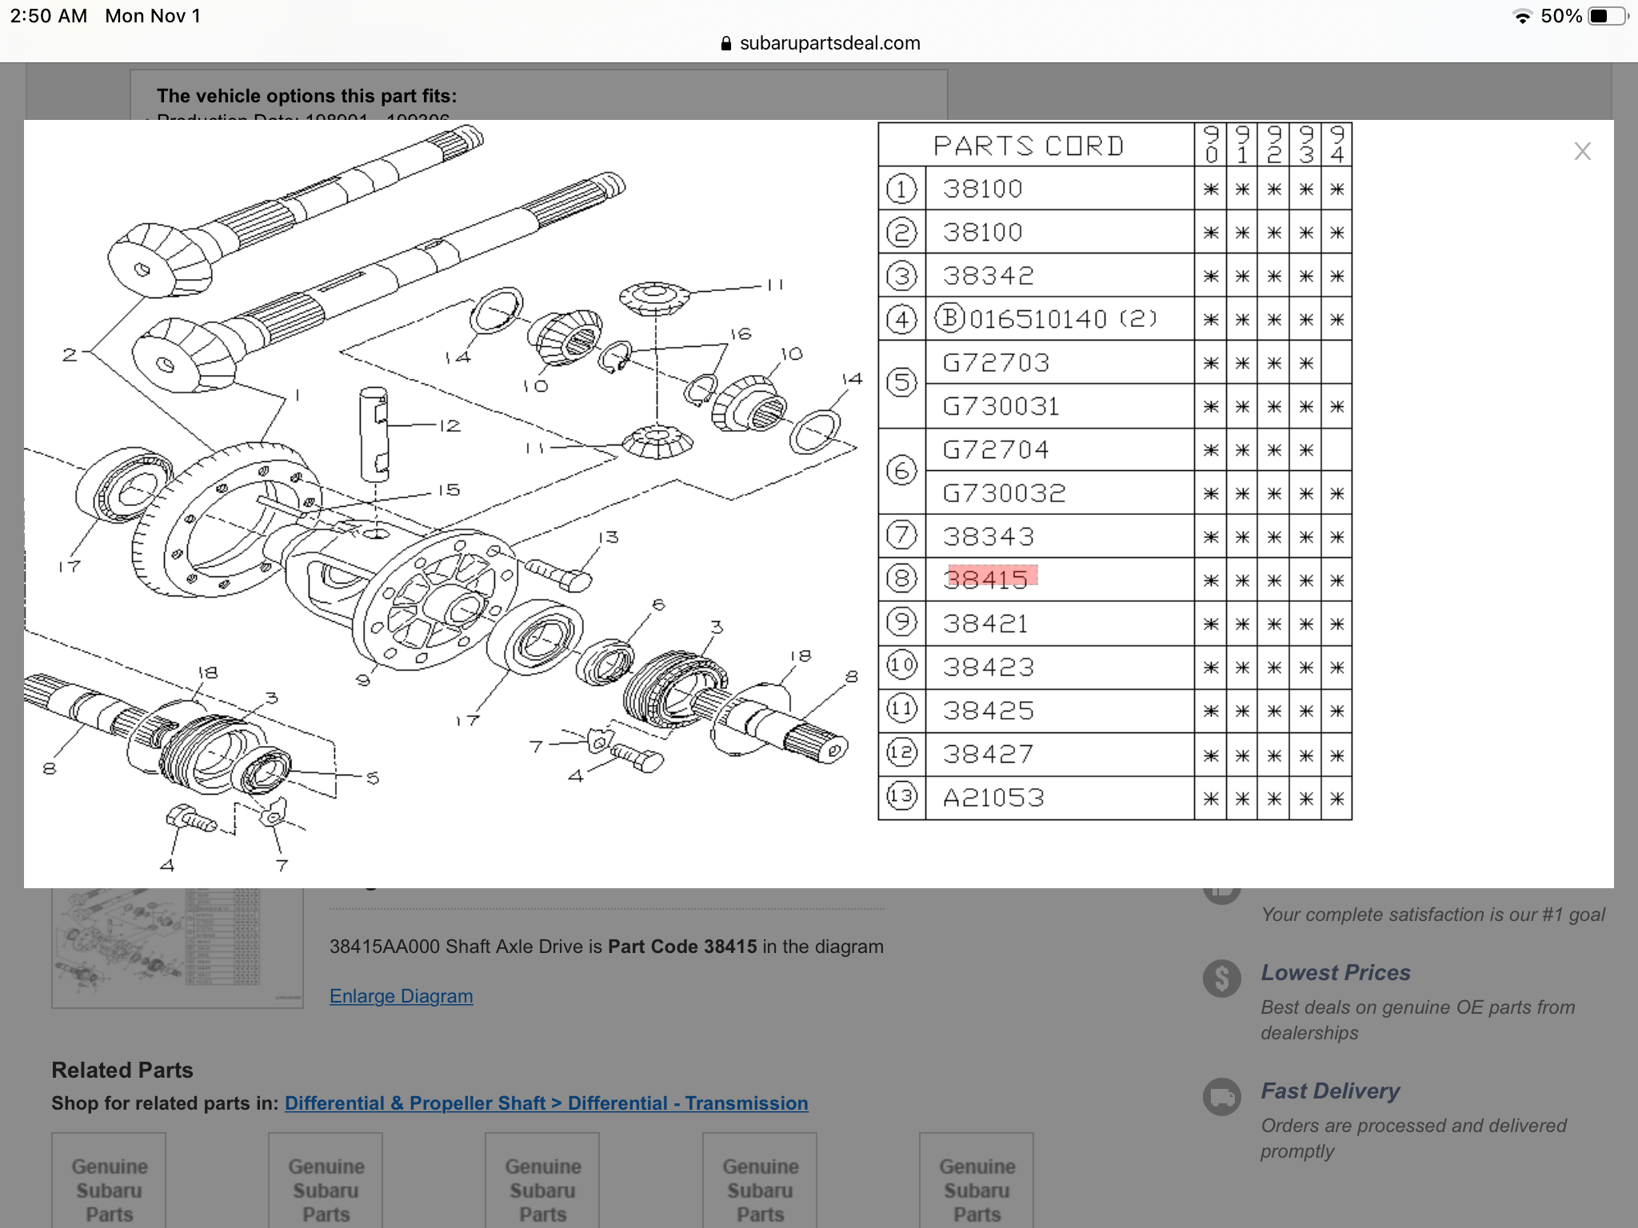The width and height of the screenshot is (1638, 1228).
Task: Select part code 38421 in table
Action: (x=985, y=624)
